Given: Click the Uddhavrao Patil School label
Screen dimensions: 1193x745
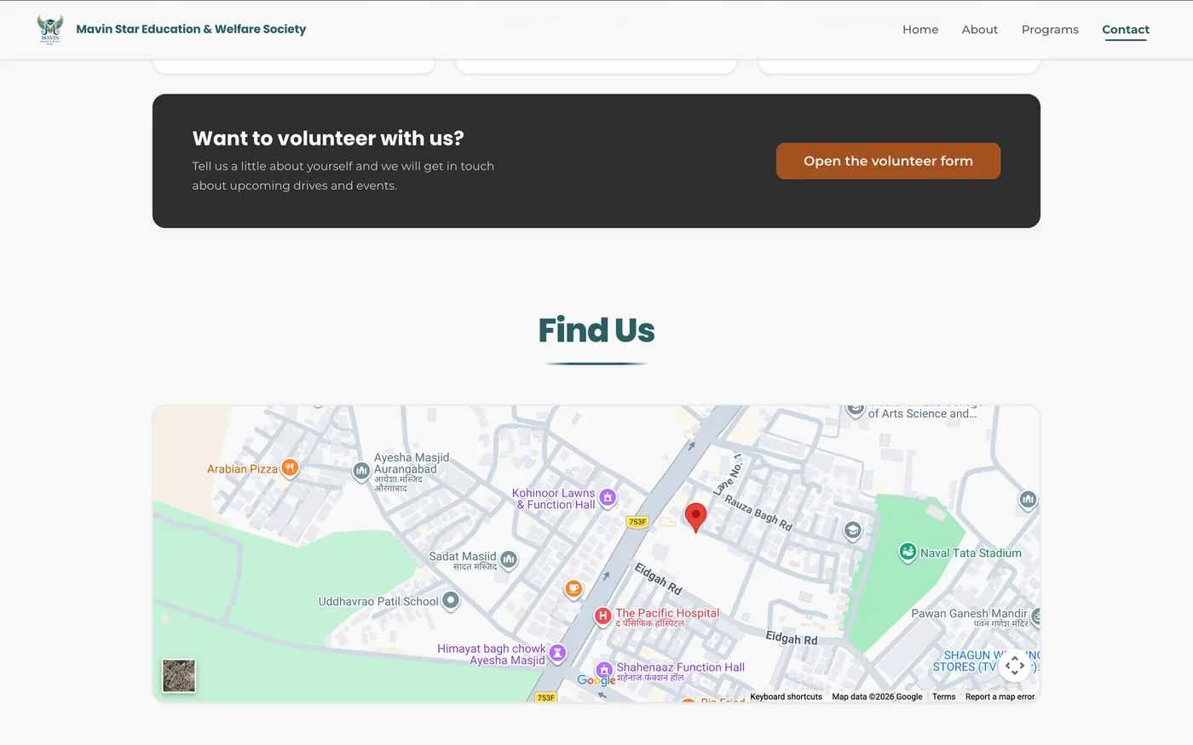Looking at the screenshot, I should click(378, 601).
